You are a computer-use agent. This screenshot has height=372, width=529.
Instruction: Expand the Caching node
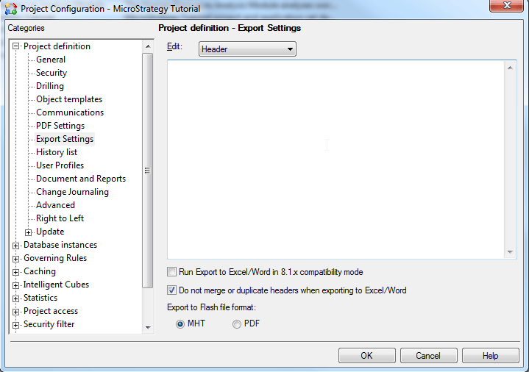click(16, 272)
